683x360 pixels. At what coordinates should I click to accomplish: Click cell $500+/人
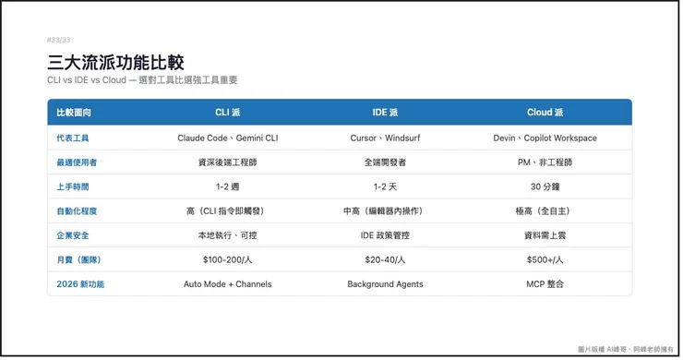pyautogui.click(x=545, y=260)
